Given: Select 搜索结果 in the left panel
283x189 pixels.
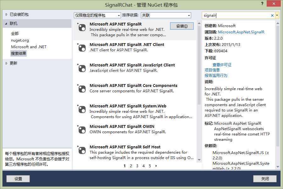Looking at the screenshot, I should (19, 53).
